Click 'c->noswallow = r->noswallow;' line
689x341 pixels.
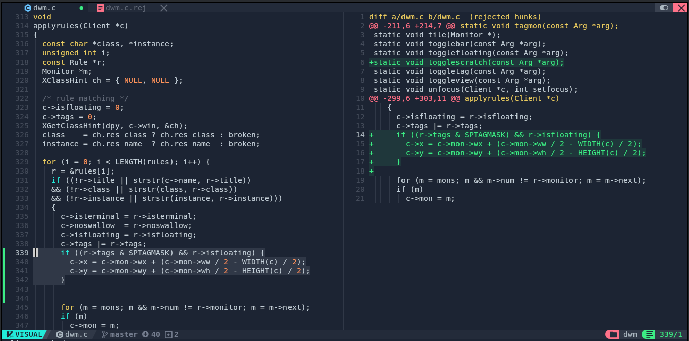pos(126,225)
